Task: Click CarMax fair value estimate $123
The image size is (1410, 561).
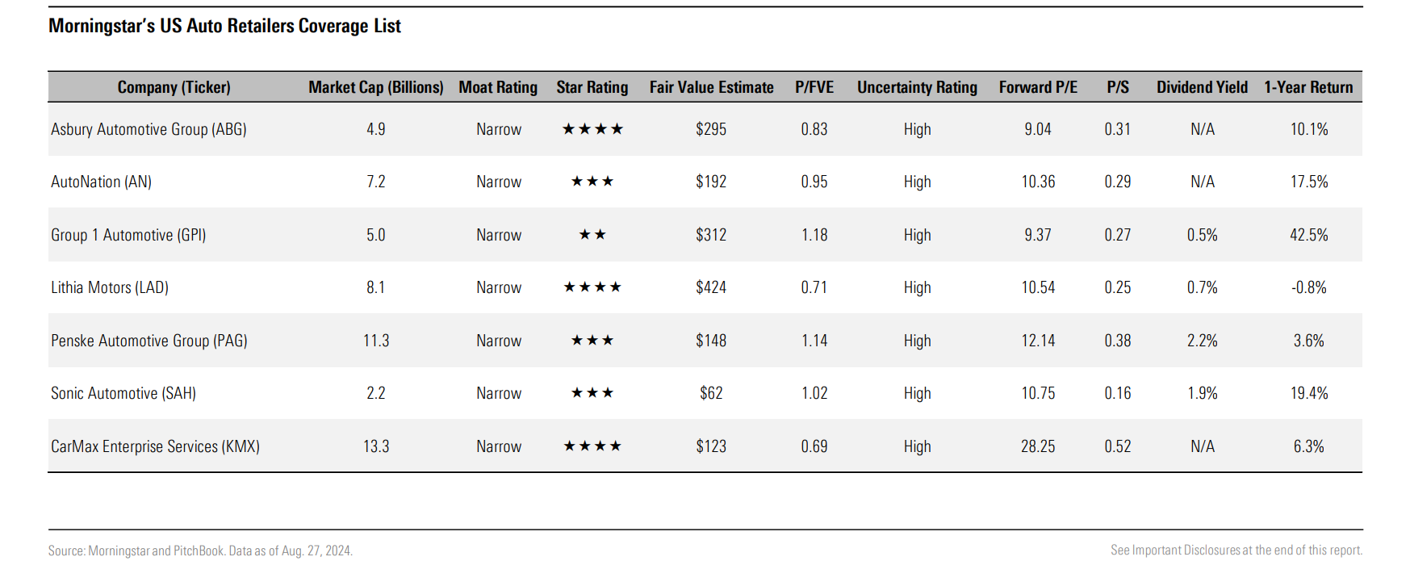Action: click(711, 446)
